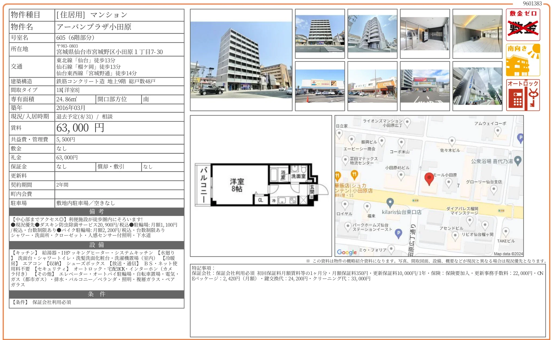Click the 敷金ゼロ badge icon
Image resolution: width=554 pixels, height=340 pixels.
pyautogui.click(x=523, y=25)
